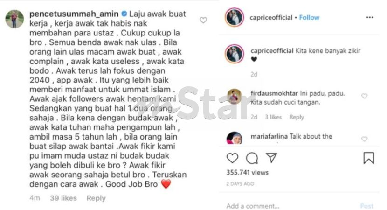Follow capriceofficial account
The width and height of the screenshot is (387, 210).
309,18
